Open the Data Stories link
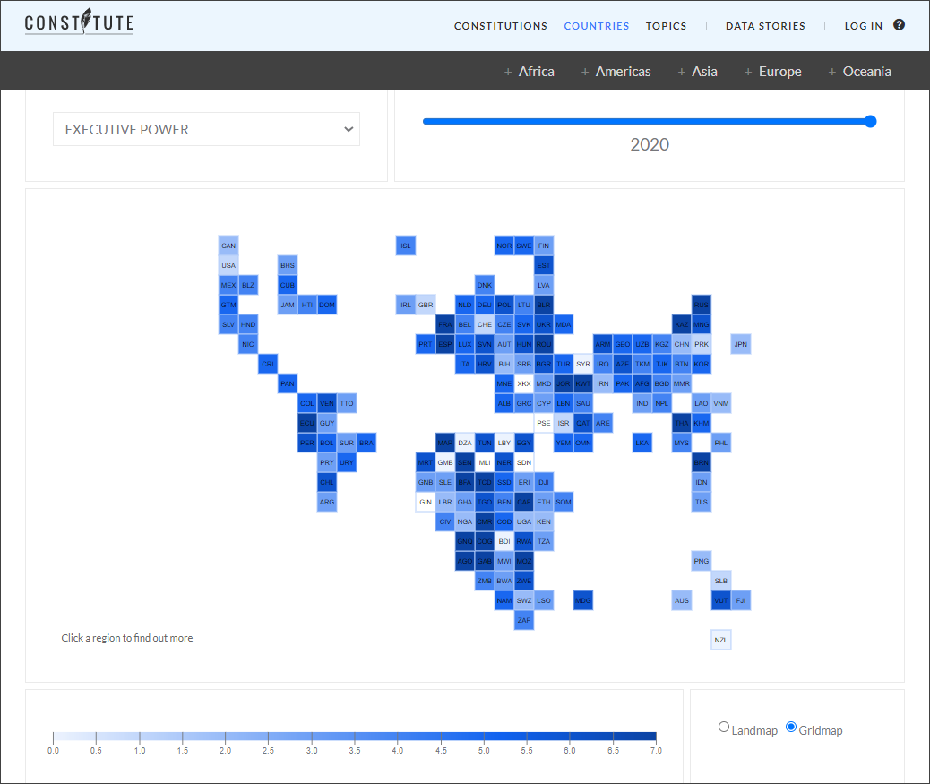 click(765, 26)
